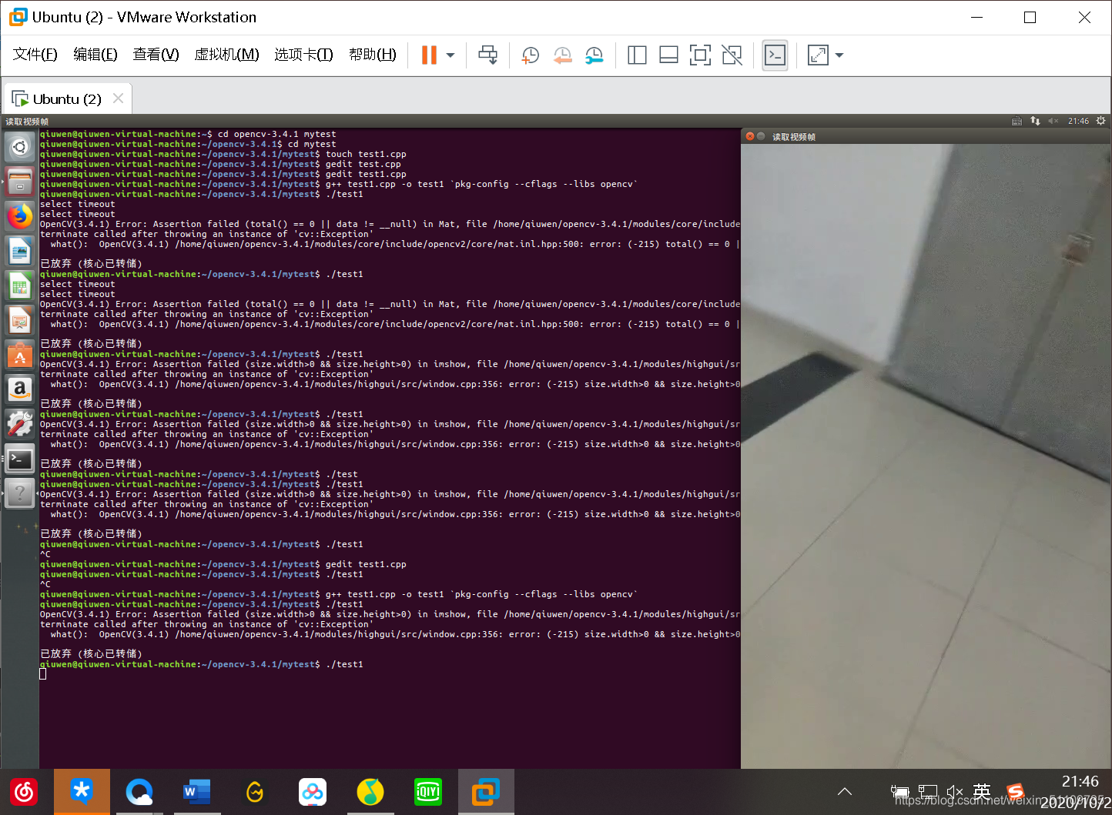Enter full screen mode
The image size is (1112, 815).
pos(700,55)
